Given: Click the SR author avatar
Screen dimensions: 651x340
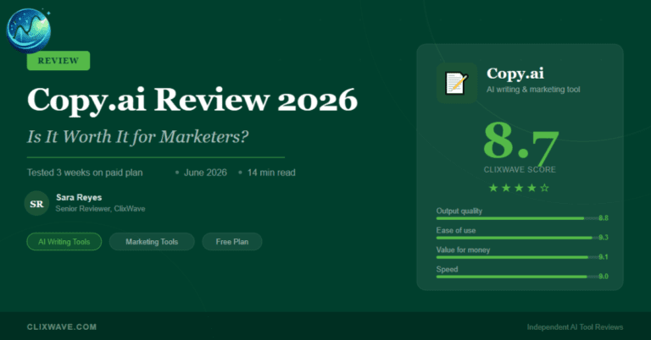Looking at the screenshot, I should tap(36, 204).
